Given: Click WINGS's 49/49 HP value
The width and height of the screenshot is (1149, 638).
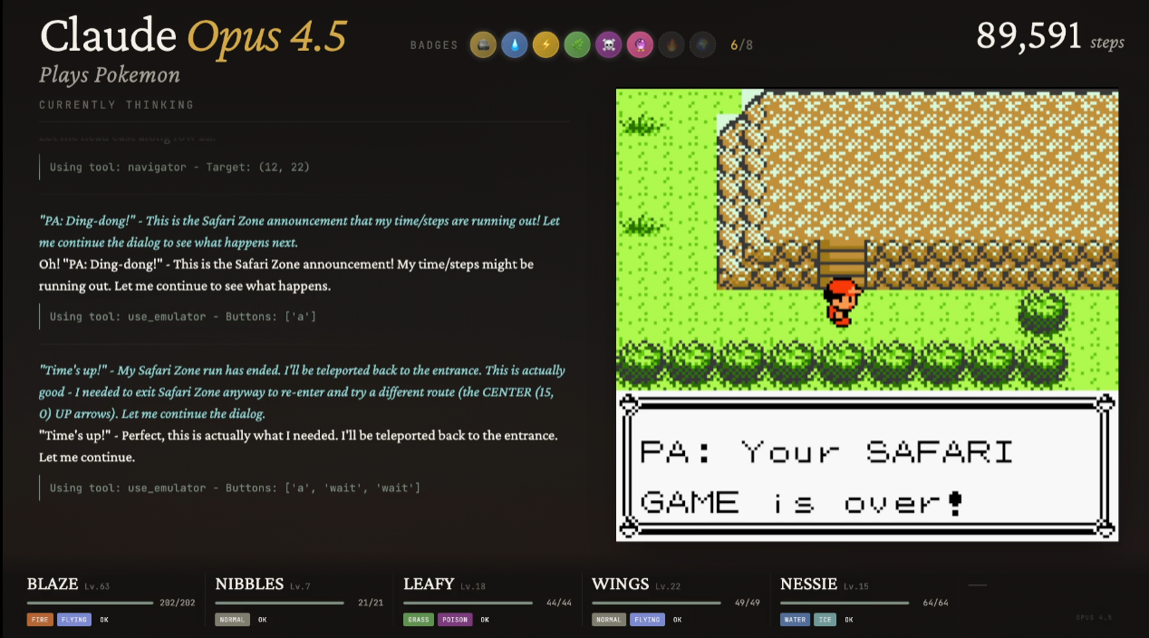Looking at the screenshot, I should click(x=748, y=603).
